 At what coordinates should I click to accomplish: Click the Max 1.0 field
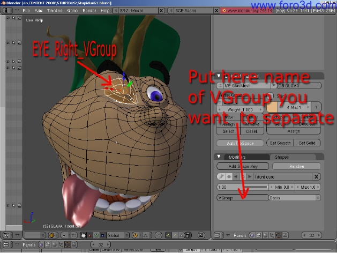coord(308,187)
